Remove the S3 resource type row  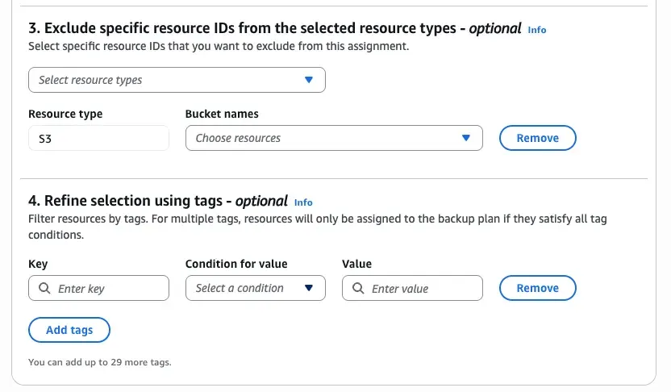coord(537,138)
